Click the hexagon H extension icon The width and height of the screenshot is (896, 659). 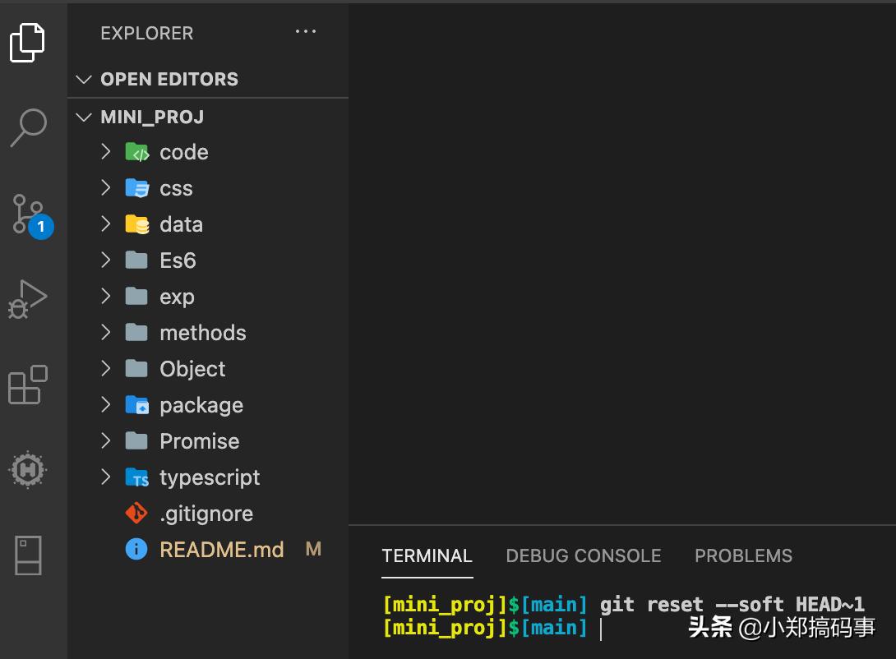coord(27,470)
